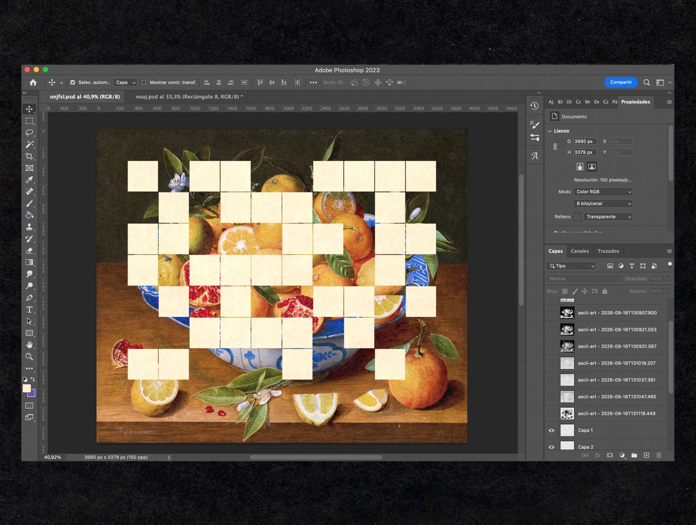Select the Lasso tool
The image size is (696, 525).
(x=29, y=133)
